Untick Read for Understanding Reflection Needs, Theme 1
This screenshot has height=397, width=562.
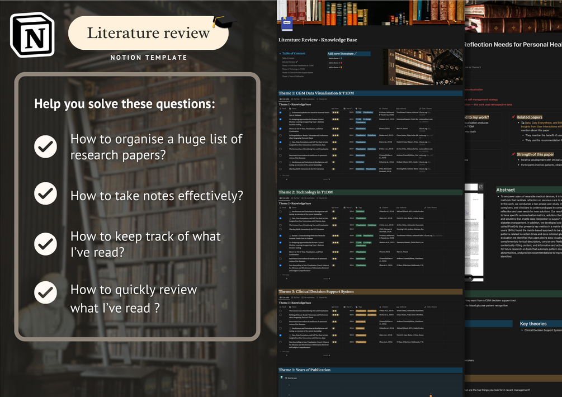[280, 112]
